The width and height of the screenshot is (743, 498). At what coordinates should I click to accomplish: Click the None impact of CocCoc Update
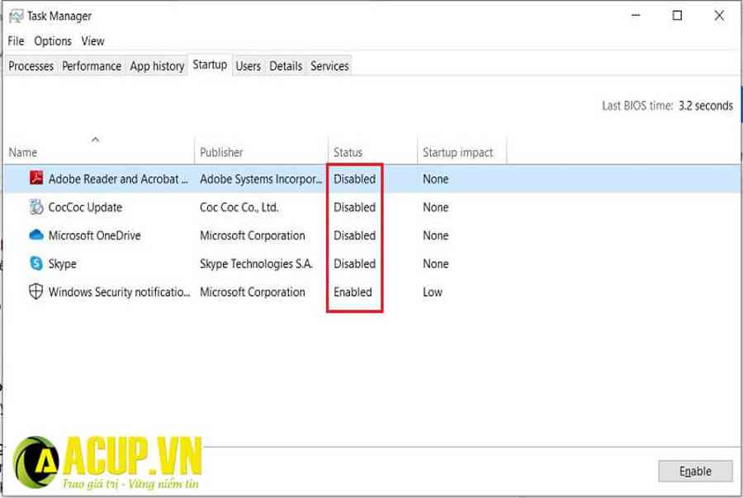pos(435,207)
